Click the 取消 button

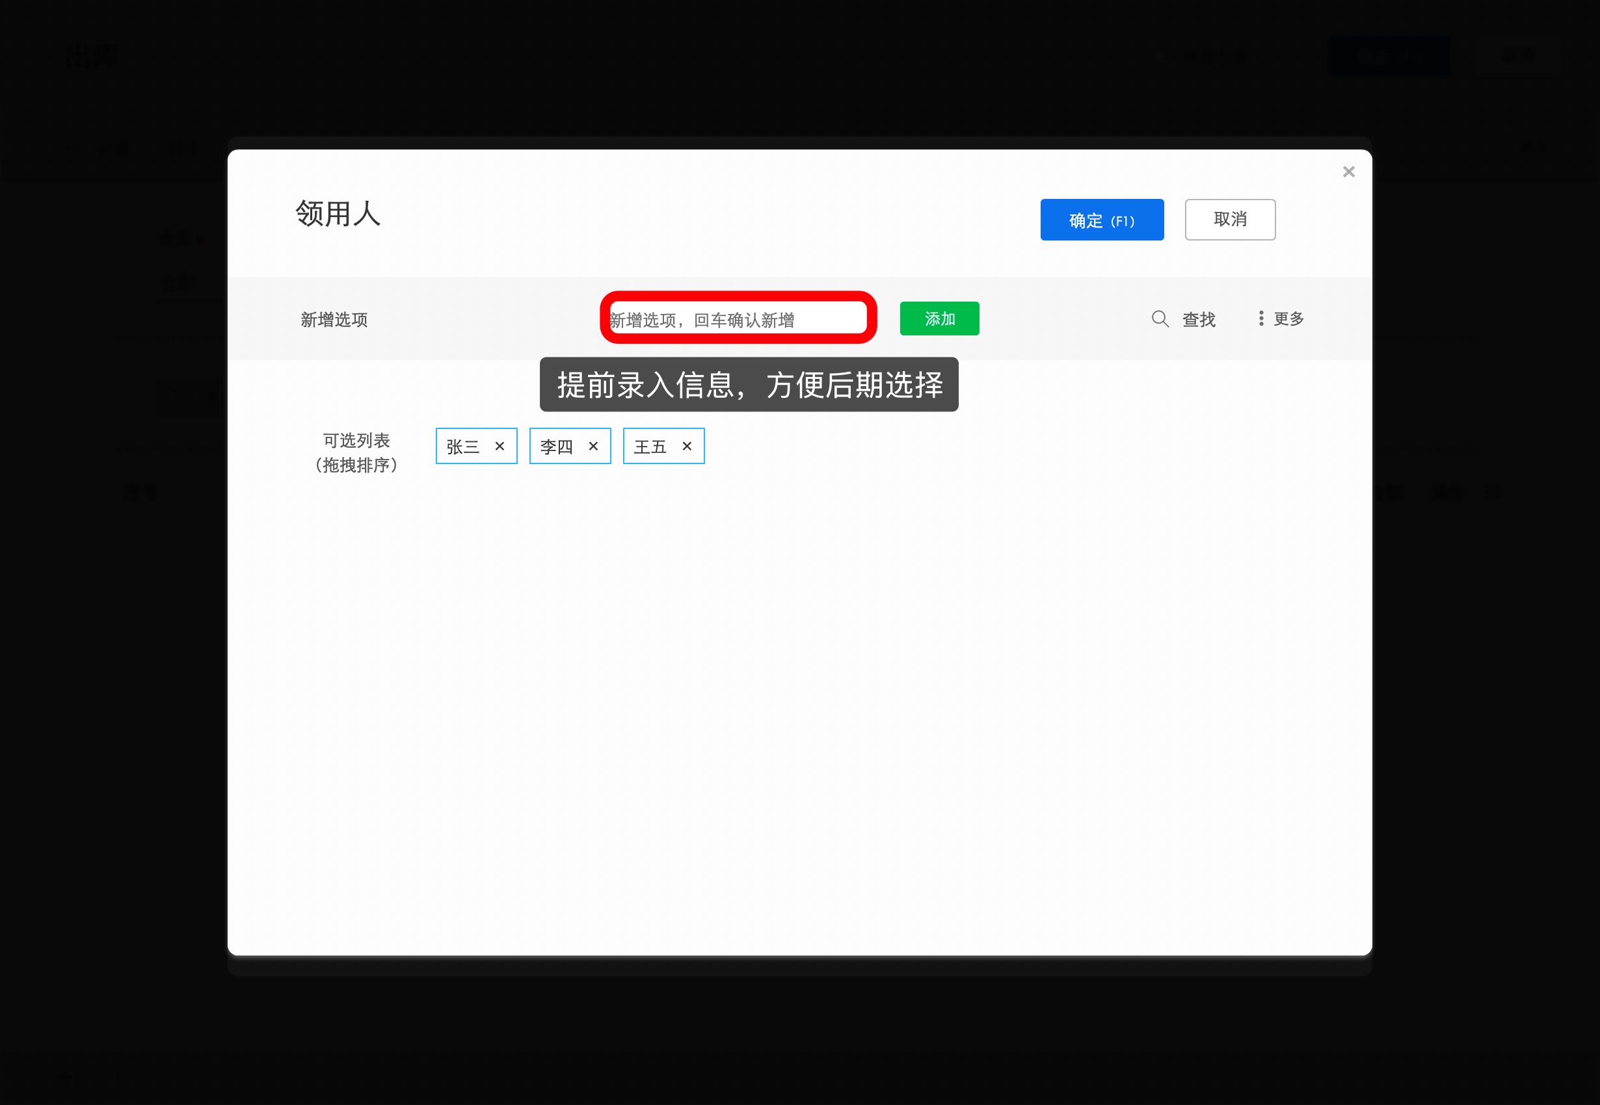pyautogui.click(x=1229, y=220)
